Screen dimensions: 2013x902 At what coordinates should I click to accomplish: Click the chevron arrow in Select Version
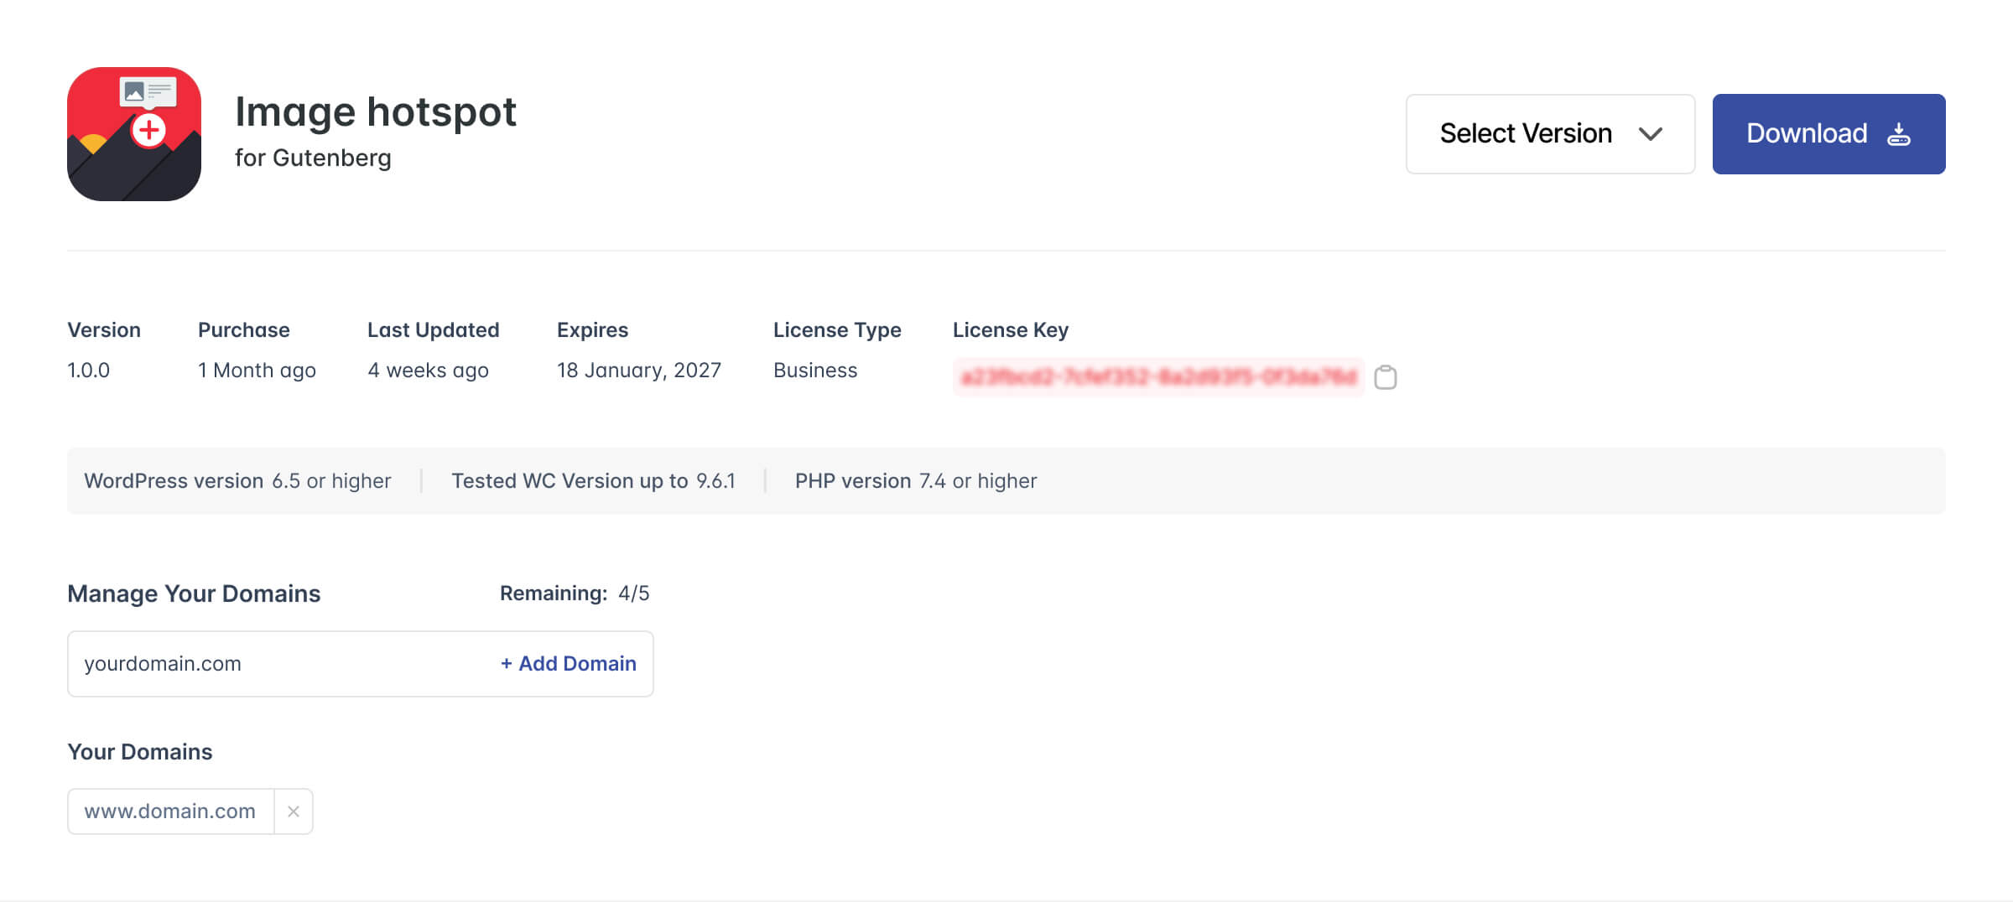point(1650,134)
